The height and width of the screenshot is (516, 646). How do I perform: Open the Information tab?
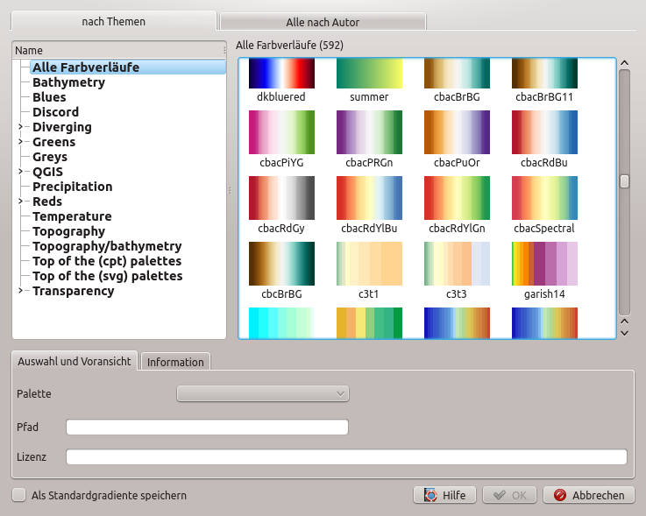coord(175,362)
